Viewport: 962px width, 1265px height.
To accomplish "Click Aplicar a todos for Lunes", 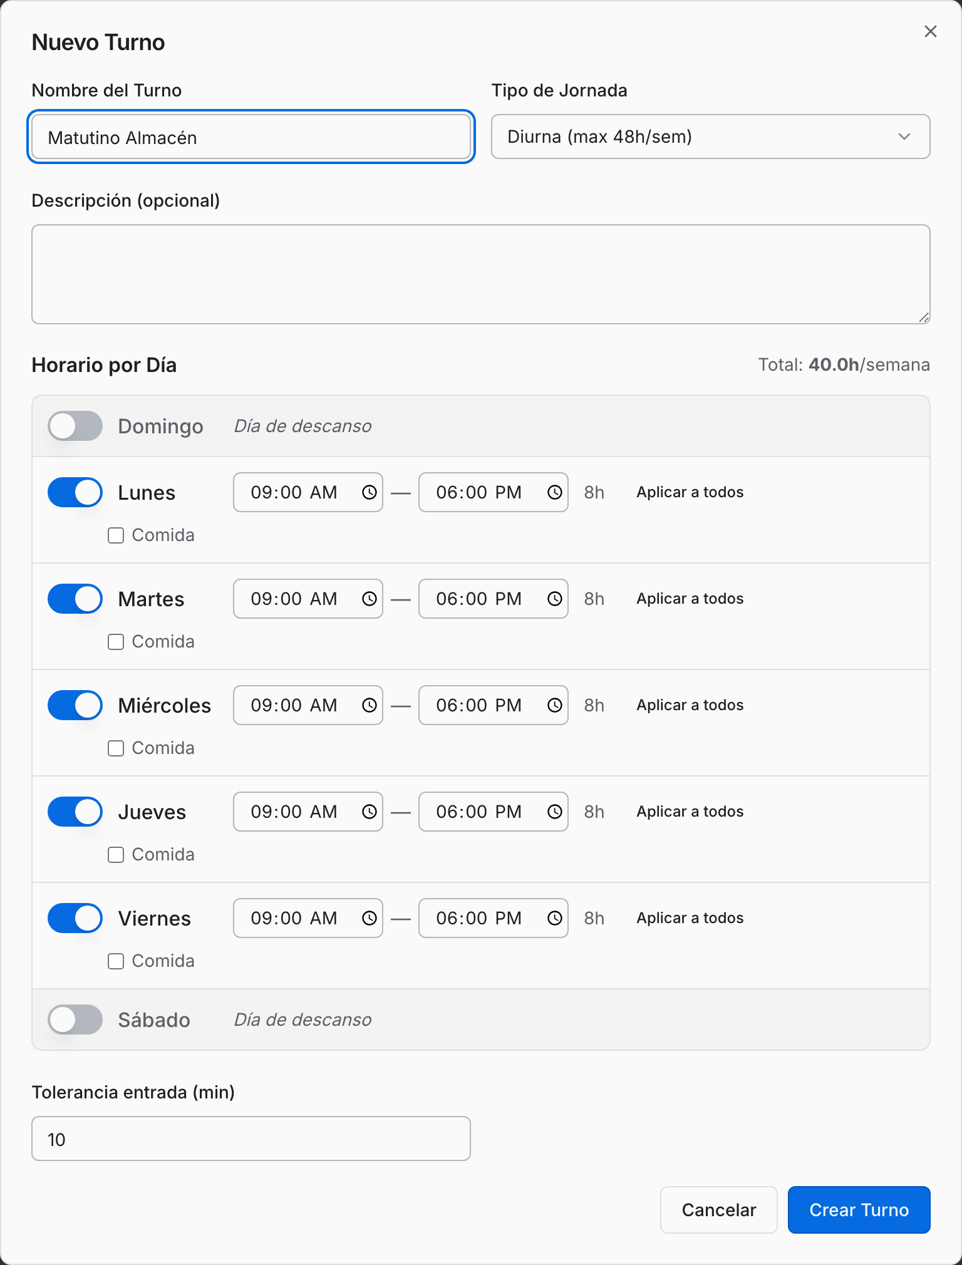I will 690,492.
